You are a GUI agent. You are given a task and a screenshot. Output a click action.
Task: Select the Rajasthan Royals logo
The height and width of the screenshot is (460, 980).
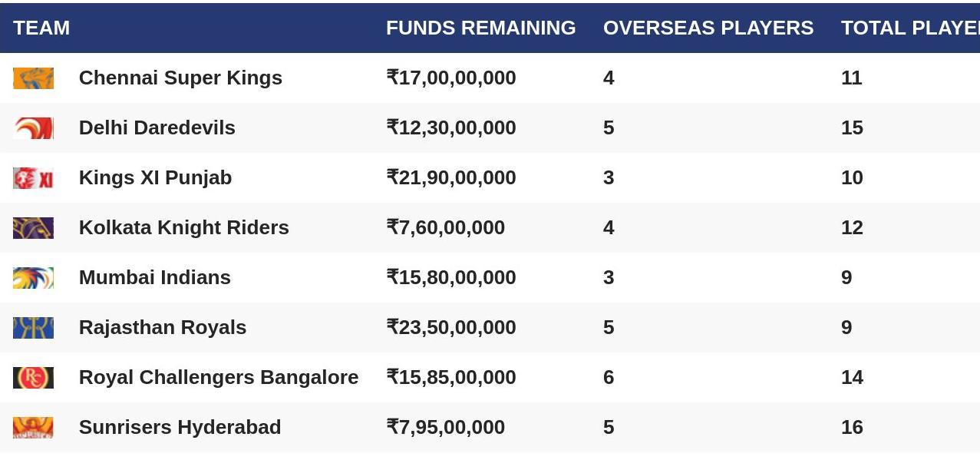tap(33, 328)
